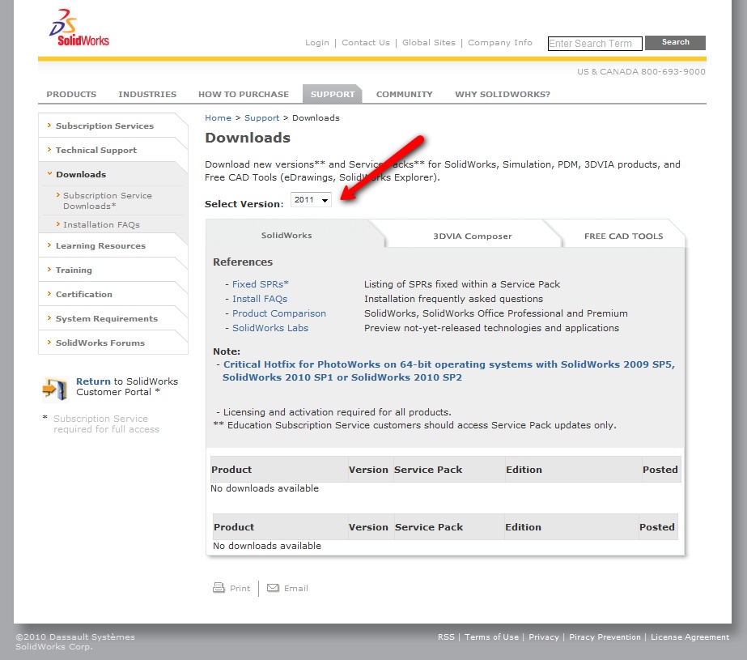Expand Learning Resources sidebar item
The width and height of the screenshot is (747, 660).
coord(100,246)
